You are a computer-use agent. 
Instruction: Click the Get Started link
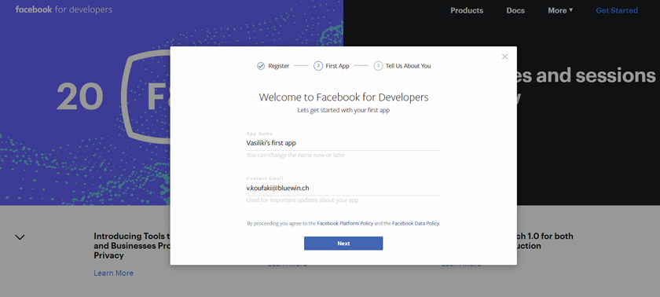pyautogui.click(x=617, y=10)
